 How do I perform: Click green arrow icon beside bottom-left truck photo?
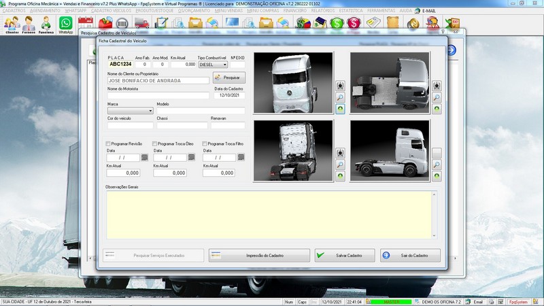click(340, 176)
